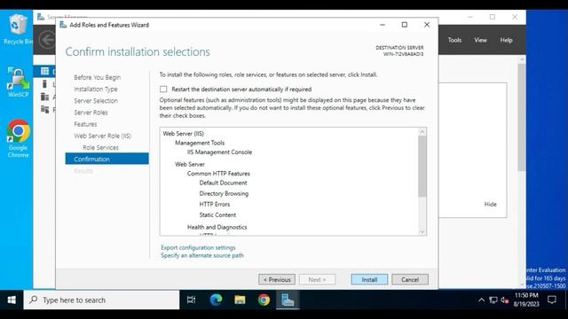Click Hide in the Server Manager window

point(490,204)
